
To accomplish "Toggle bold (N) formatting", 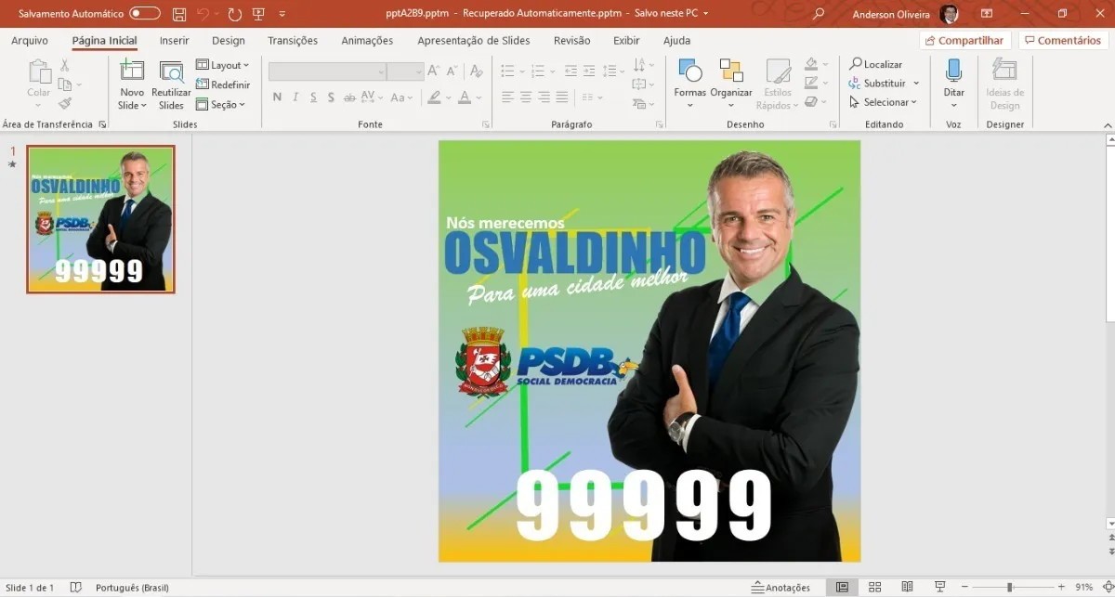I will tap(277, 97).
